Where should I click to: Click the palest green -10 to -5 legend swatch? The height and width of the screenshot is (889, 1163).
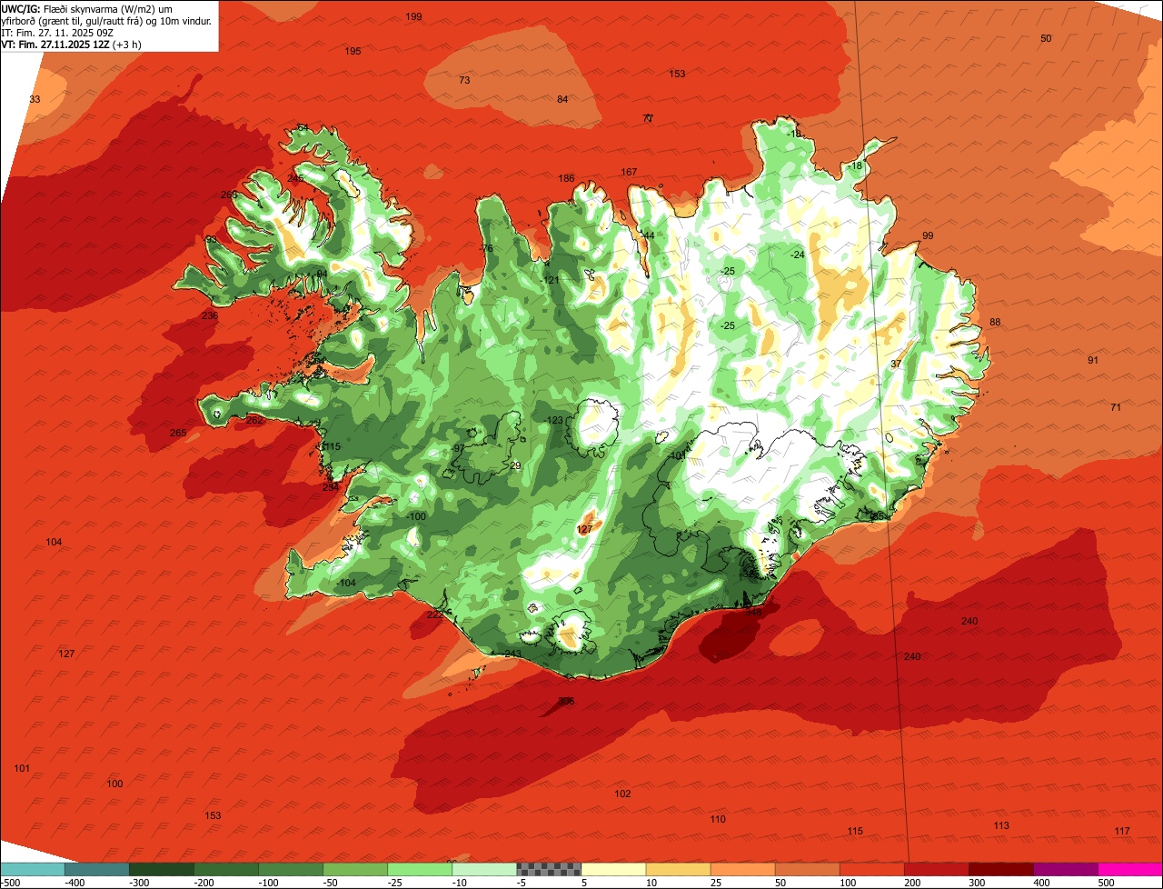tap(484, 869)
